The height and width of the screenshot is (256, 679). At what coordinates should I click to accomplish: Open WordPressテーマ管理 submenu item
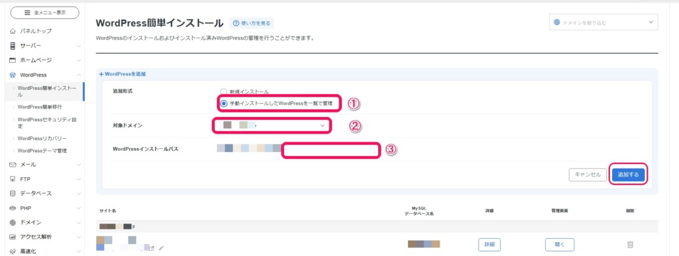click(x=42, y=151)
